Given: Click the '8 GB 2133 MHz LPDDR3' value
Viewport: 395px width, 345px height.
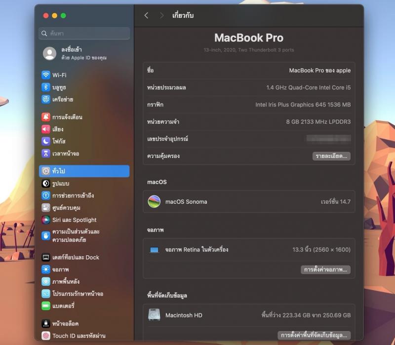Looking at the screenshot, I should [x=318, y=122].
